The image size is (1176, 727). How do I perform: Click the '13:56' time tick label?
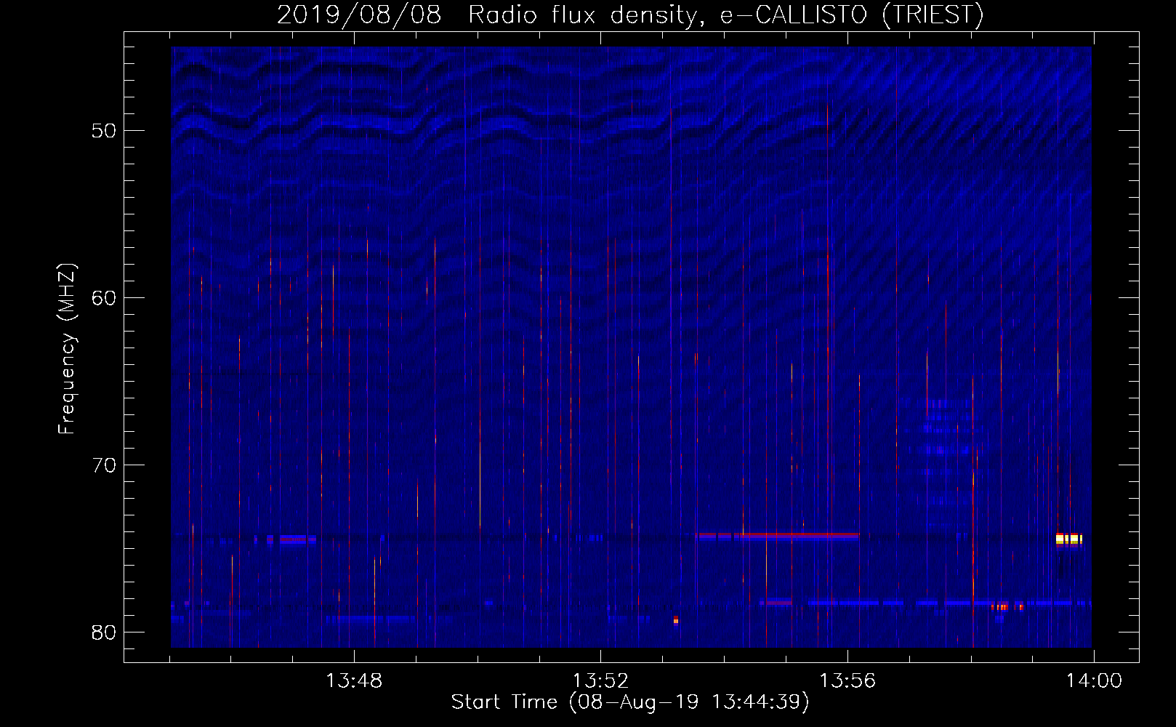[847, 681]
